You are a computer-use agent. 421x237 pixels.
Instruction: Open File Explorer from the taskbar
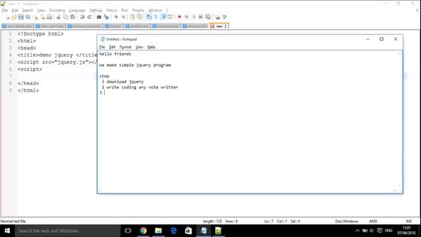158,230
